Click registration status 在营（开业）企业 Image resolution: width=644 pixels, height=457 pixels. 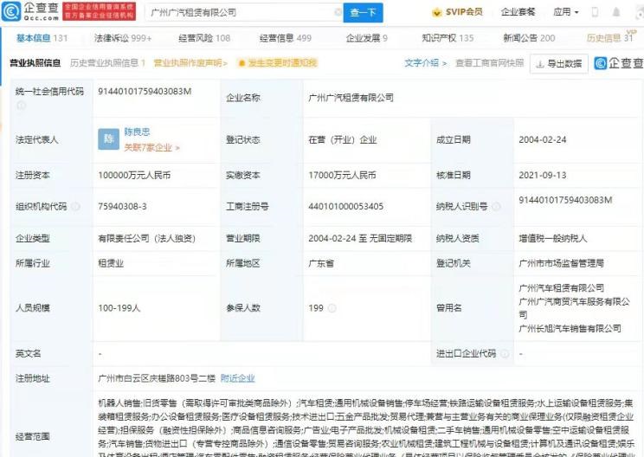tap(343, 139)
